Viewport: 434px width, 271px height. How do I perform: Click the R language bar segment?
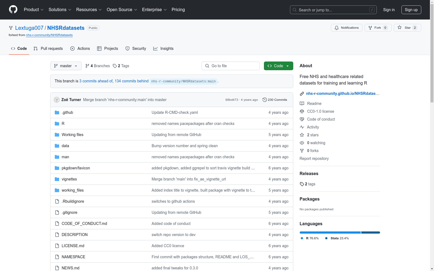pyautogui.click(x=330, y=233)
